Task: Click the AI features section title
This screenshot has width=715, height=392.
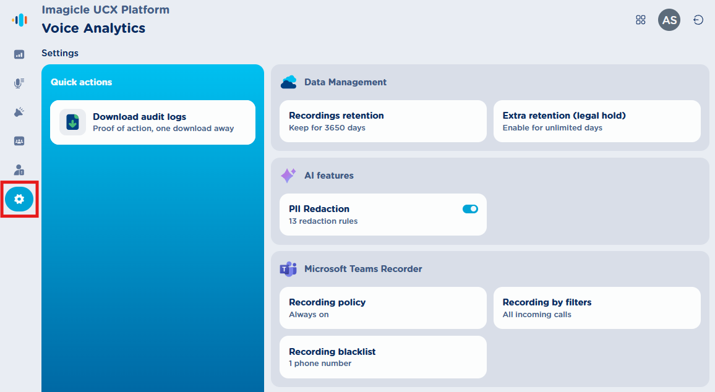Action: coord(329,176)
